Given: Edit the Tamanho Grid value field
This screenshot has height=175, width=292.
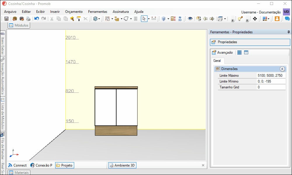Looking at the screenshot, I should point(271,87).
